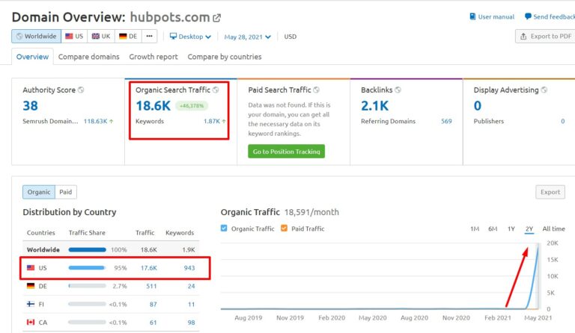Open the May 28, 2021 date dropdown
This screenshot has height=333, width=575.
[247, 36]
